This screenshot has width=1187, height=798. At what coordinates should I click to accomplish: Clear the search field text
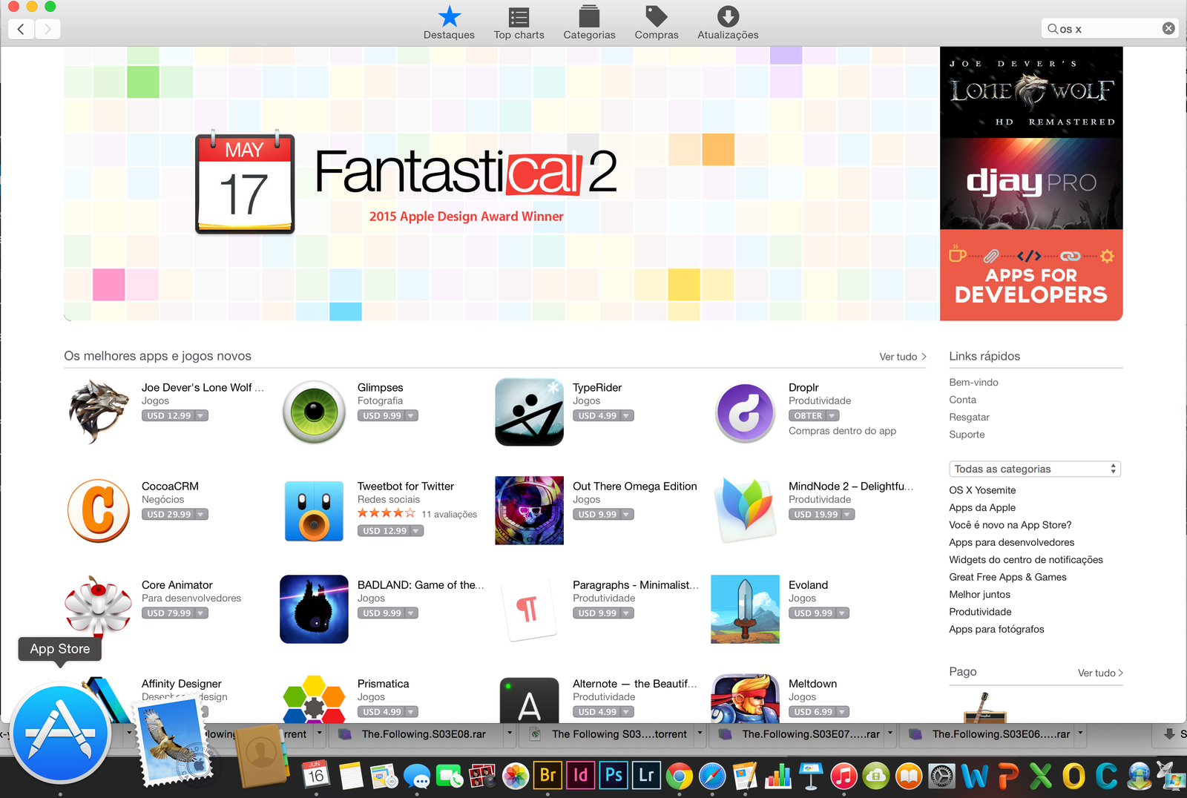point(1168,28)
